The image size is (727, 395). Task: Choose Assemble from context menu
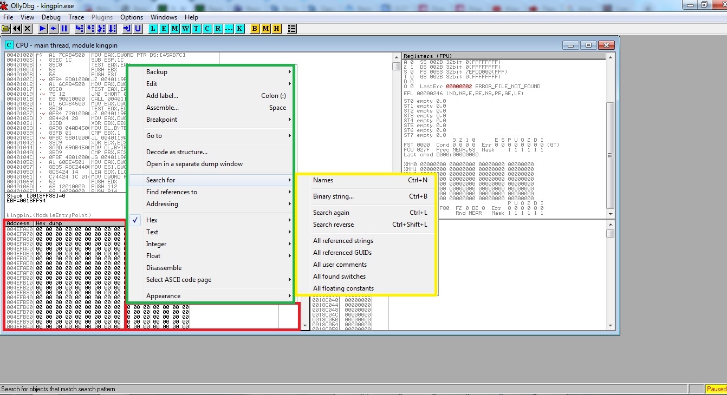(x=211, y=108)
